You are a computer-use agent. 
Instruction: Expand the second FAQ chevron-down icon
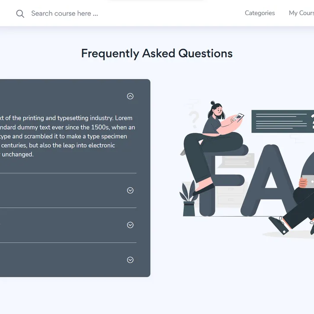click(x=130, y=190)
